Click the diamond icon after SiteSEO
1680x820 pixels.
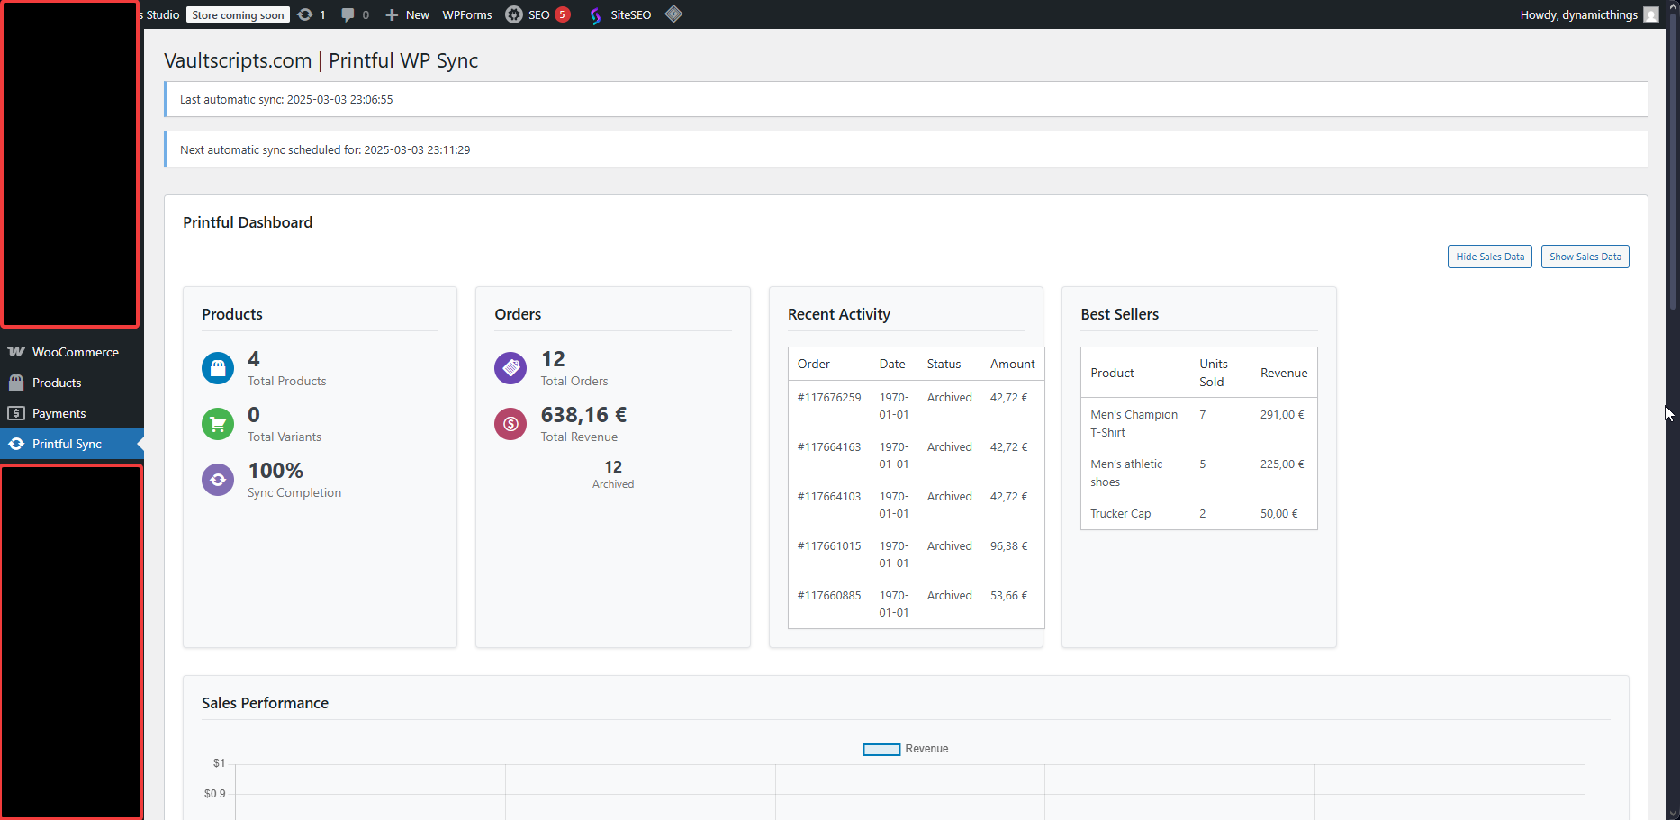(673, 14)
